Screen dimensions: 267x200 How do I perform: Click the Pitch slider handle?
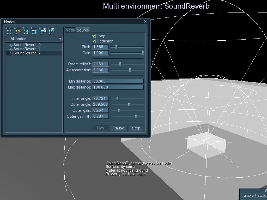[116, 47]
